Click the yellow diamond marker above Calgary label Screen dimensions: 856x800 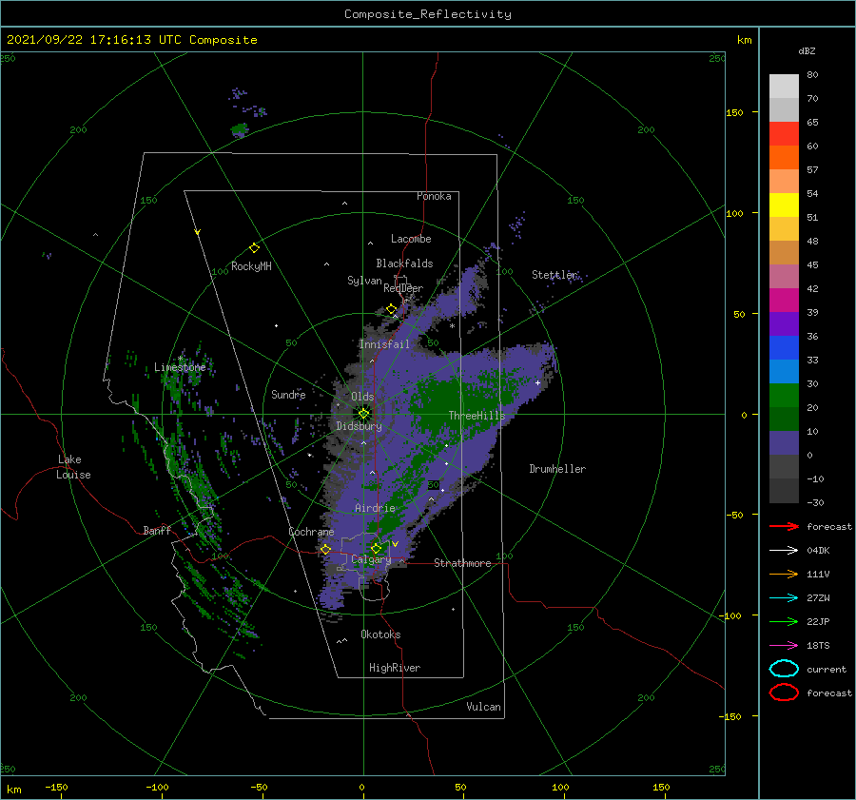click(x=376, y=548)
